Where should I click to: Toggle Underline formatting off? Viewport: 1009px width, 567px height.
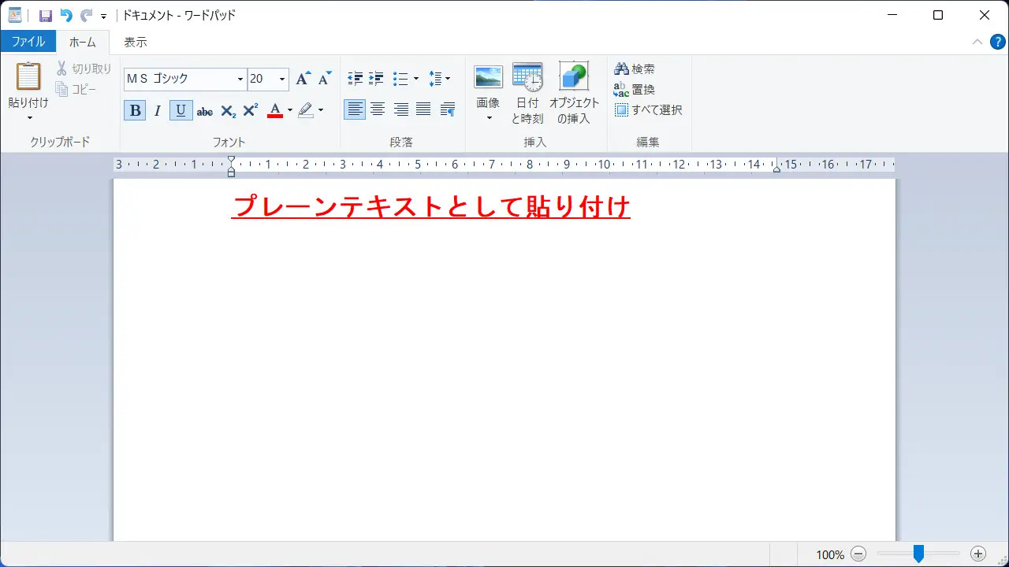coord(181,111)
